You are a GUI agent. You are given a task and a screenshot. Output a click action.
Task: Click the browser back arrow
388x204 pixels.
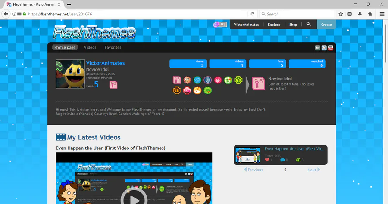pyautogui.click(x=6, y=14)
